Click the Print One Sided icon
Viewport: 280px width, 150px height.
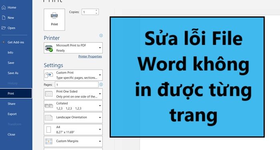pos(48,94)
